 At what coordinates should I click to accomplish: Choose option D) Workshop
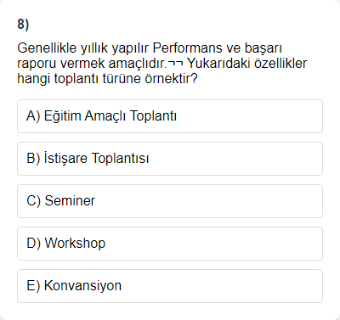(x=170, y=244)
